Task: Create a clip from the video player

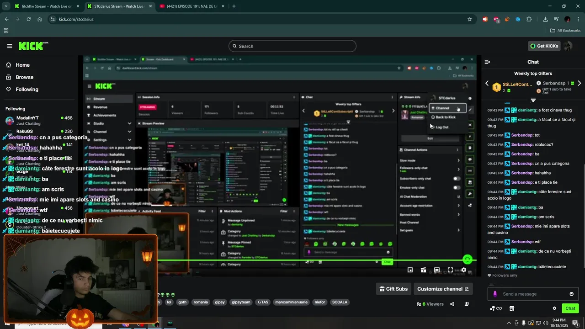Action: pos(424,270)
